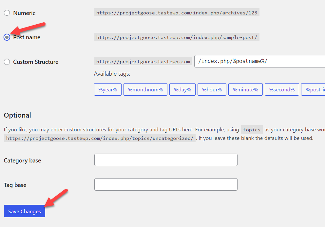The image size is (325, 227).
Task: Select the Numeric permalink radio button
Action: click(7, 13)
